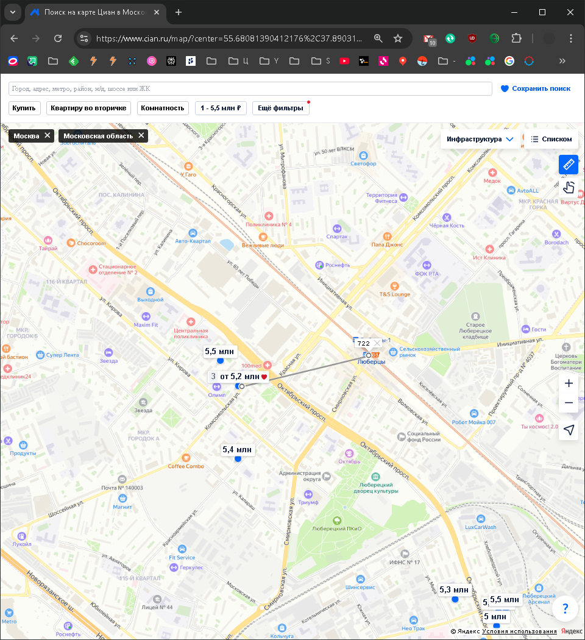The width and height of the screenshot is (585, 640).
Task: Open the 5,3 млн listing marker
Action: pyautogui.click(x=453, y=590)
